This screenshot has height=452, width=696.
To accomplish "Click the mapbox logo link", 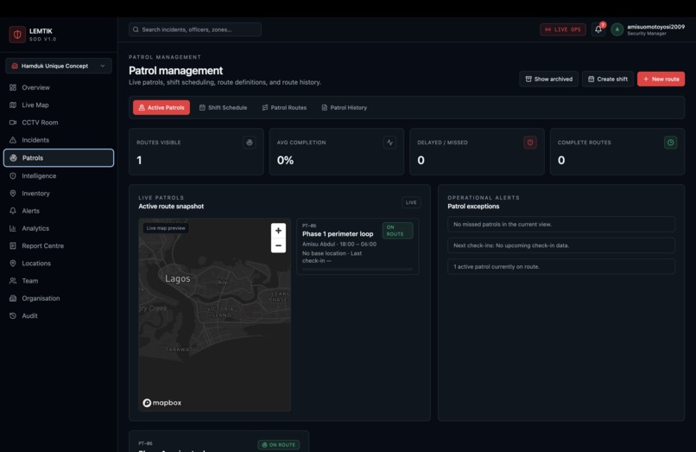I will click(x=162, y=403).
